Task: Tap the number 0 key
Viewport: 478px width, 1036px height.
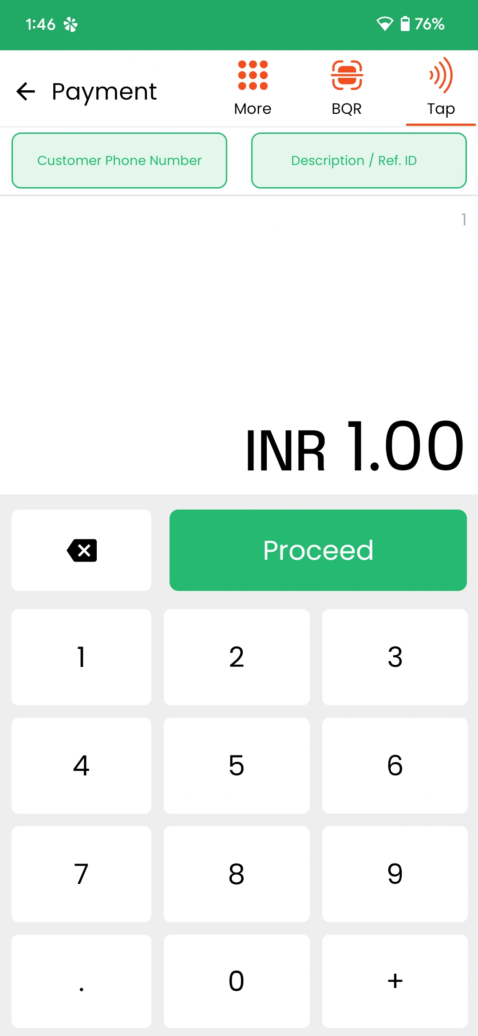Action: point(236,980)
